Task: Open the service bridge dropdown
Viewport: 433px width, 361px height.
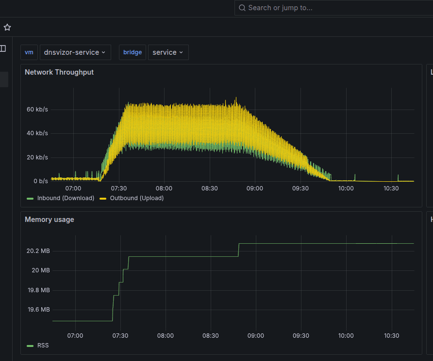Action: [168, 52]
